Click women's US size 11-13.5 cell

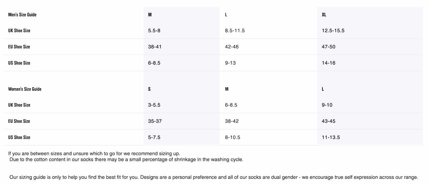point(331,138)
